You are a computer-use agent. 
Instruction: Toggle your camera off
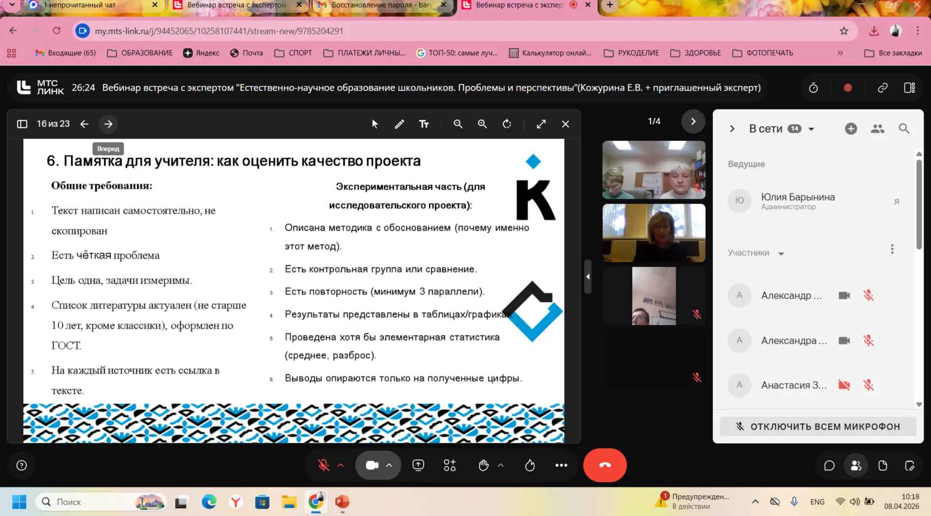coord(372,466)
